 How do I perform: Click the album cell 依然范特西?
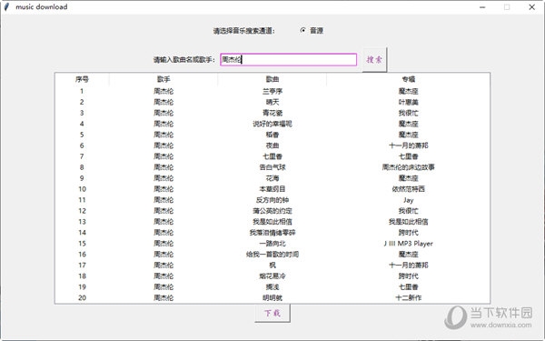point(409,189)
